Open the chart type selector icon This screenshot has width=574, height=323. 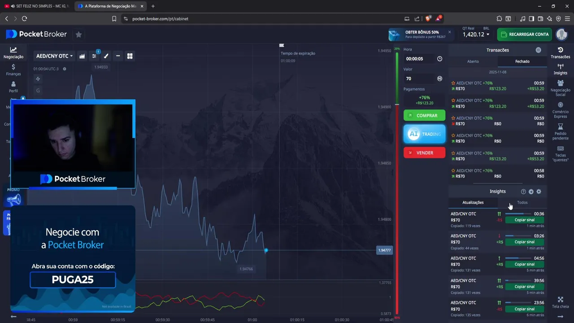click(82, 56)
